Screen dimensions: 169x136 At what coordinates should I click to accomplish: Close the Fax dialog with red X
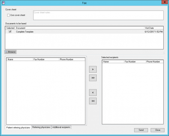[165, 2]
